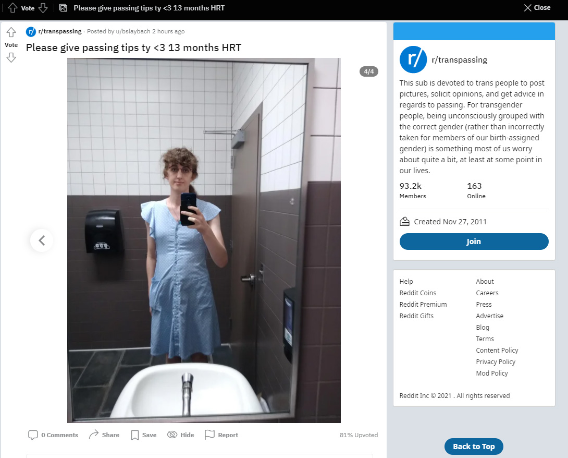The image size is (568, 458).
Task: Open the Content Policy link
Action: (x=497, y=351)
